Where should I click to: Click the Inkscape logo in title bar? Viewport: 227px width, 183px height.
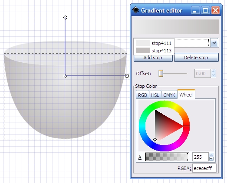tap(136, 10)
